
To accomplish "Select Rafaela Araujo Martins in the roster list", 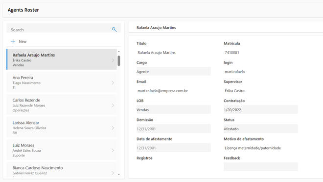I will pyautogui.click(x=62, y=60).
